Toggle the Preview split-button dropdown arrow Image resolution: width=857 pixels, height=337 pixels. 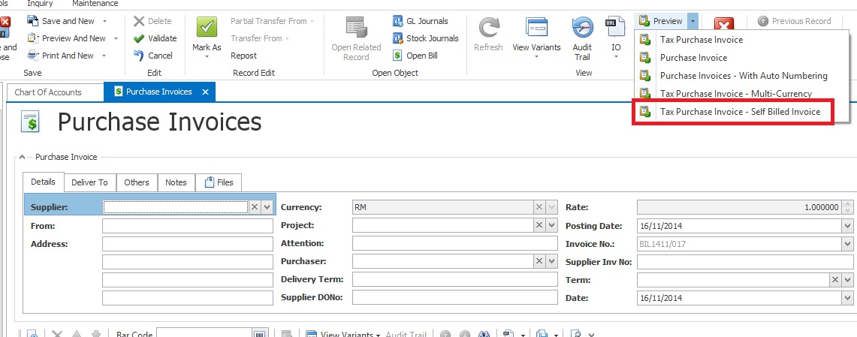pos(693,21)
